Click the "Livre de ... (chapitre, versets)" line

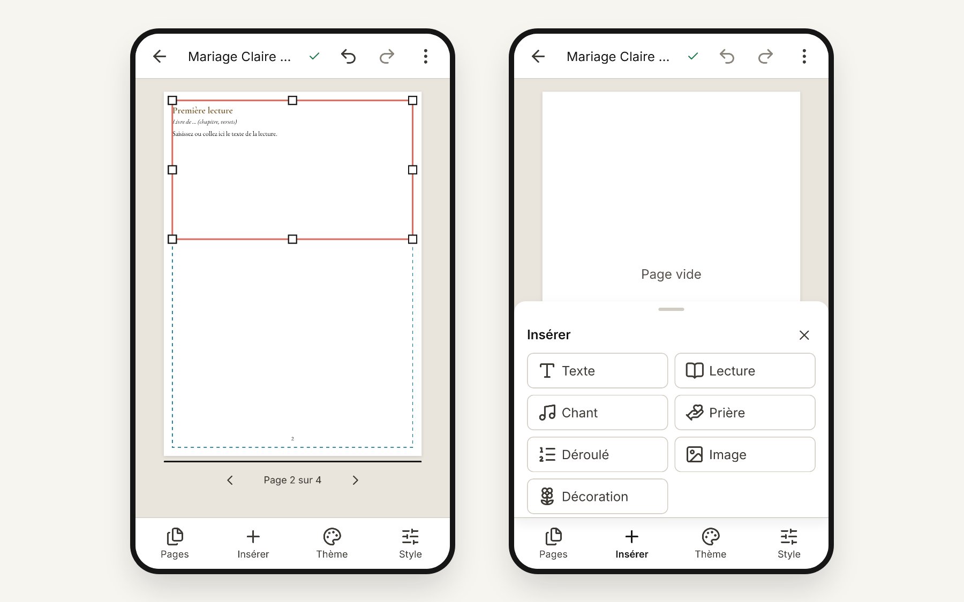click(x=205, y=122)
